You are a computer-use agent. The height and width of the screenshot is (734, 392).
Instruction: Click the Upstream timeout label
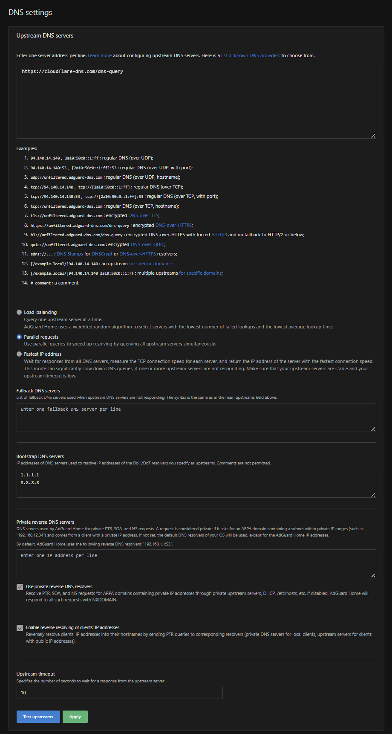36,674
